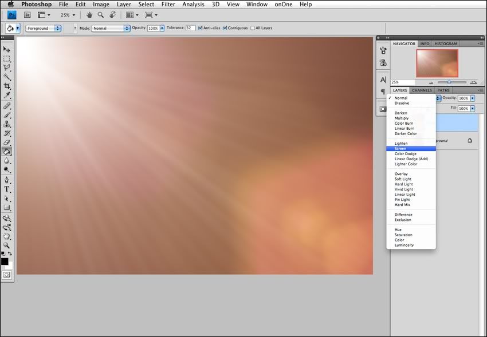Select the Clone Stamp tool
The width and height of the screenshot is (487, 337).
6,124
